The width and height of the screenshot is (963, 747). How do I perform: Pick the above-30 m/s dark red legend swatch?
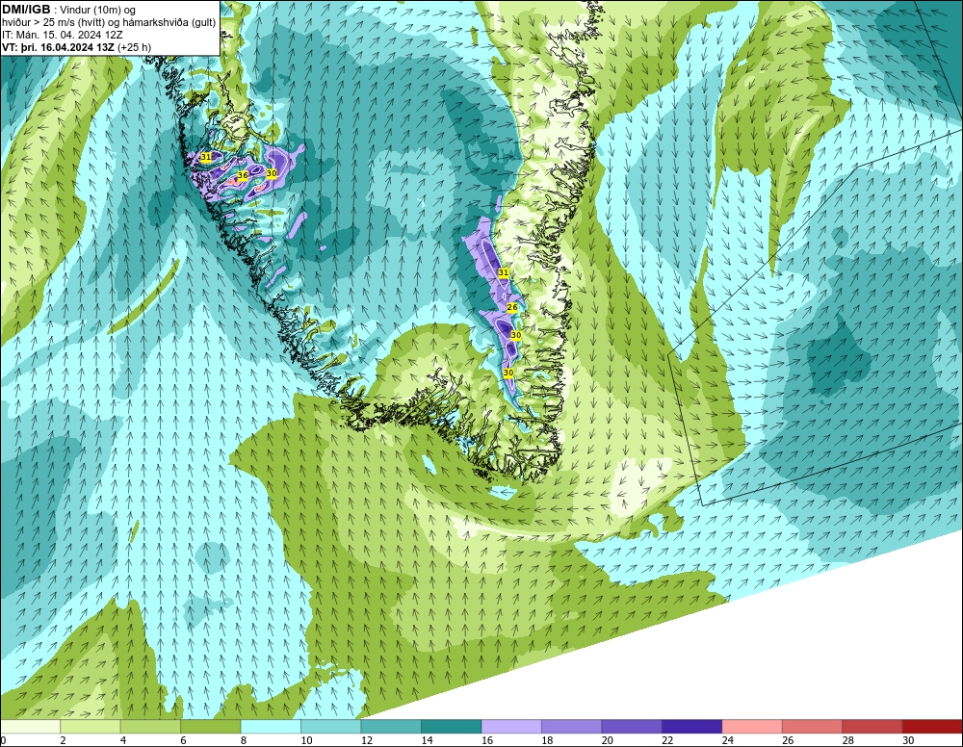[x=933, y=727]
